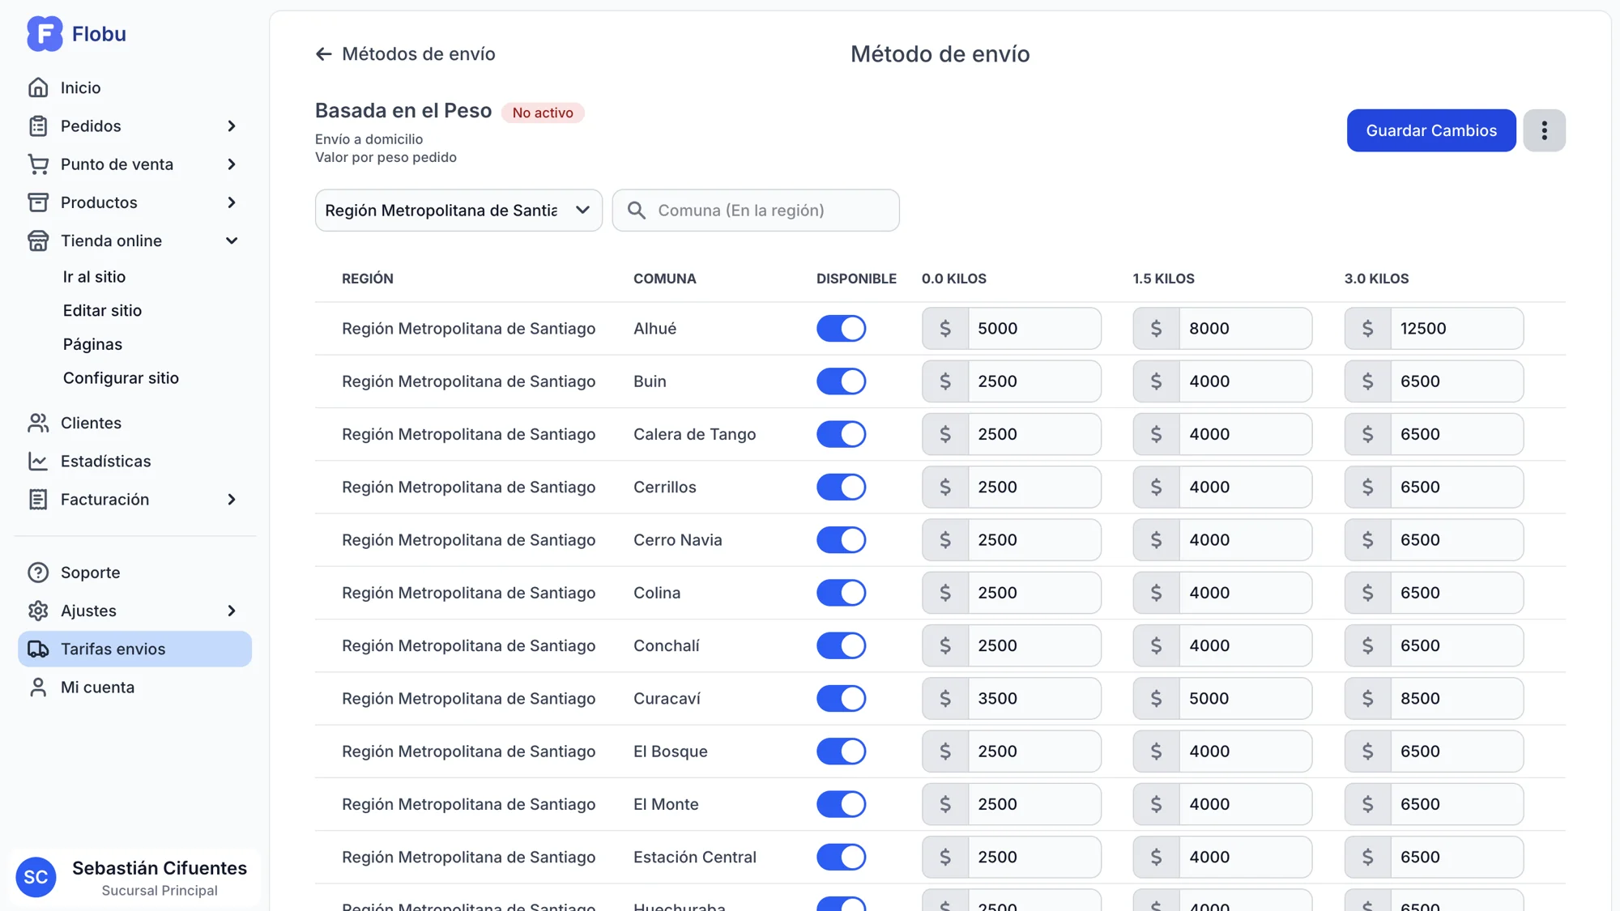Select the Pedidos icon in the sidebar
This screenshot has width=1620, height=911.
[38, 126]
